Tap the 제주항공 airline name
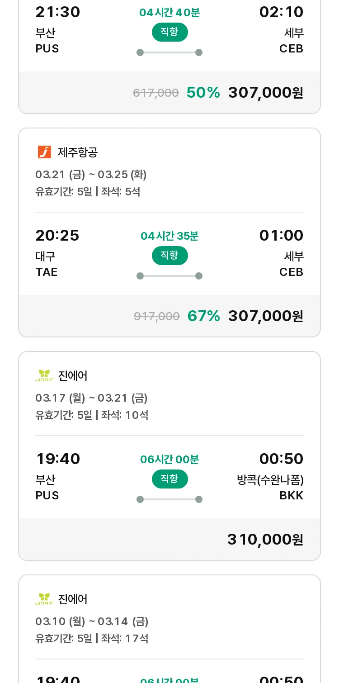Screen dimensions: 339x683 coord(78,152)
